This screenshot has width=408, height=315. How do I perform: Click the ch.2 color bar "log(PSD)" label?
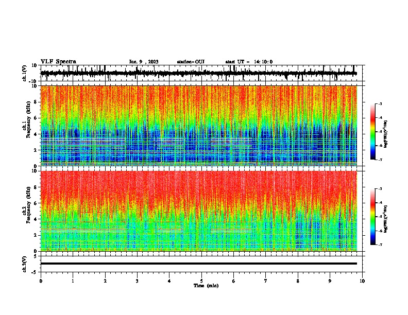tap(386, 219)
